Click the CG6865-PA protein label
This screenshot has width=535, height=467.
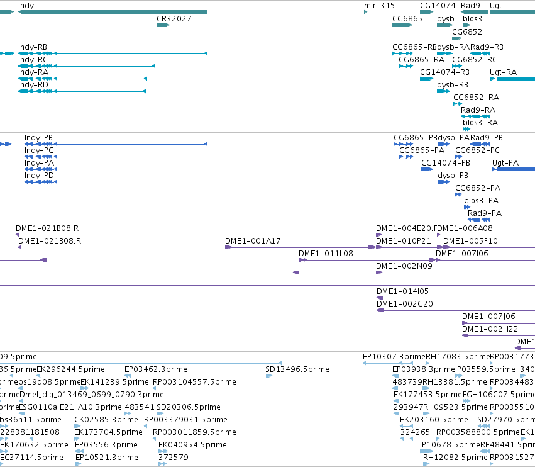pyautogui.click(x=422, y=150)
